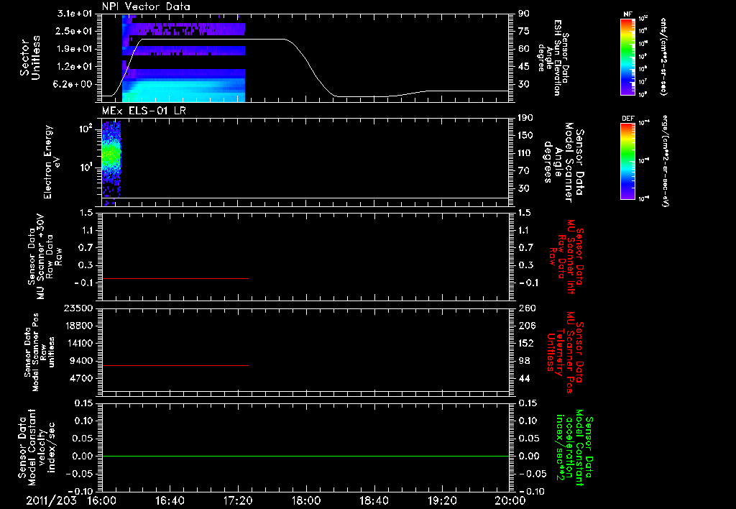Screen dimensions: 736x509
Task: Click the "9400" scanner position tick value
Action: [81, 361]
